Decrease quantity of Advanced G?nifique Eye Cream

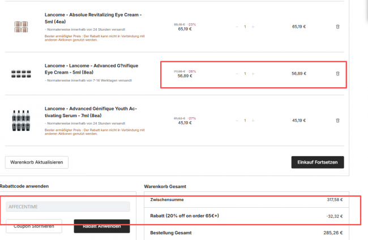click(x=237, y=74)
